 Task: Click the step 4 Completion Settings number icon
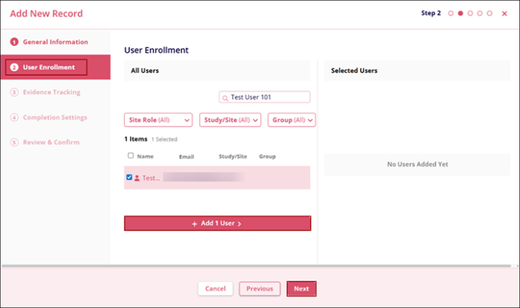[14, 117]
